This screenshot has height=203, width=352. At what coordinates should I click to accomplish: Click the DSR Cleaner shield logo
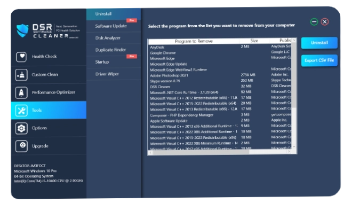22,30
